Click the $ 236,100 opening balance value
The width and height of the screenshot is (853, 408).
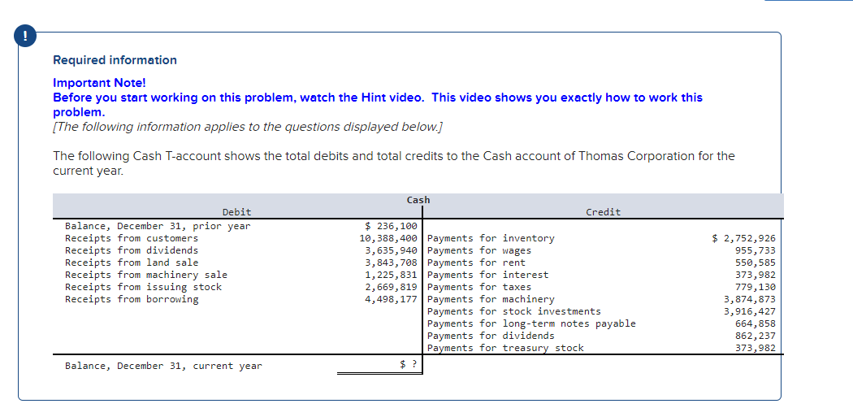pyautogui.click(x=390, y=226)
